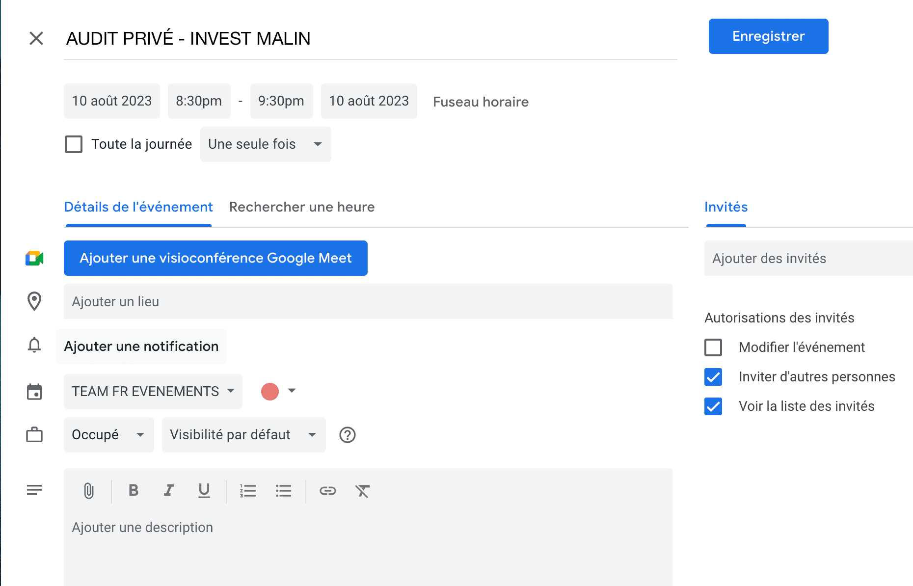The image size is (913, 586).
Task: Toggle underline formatting in description
Action: click(204, 491)
